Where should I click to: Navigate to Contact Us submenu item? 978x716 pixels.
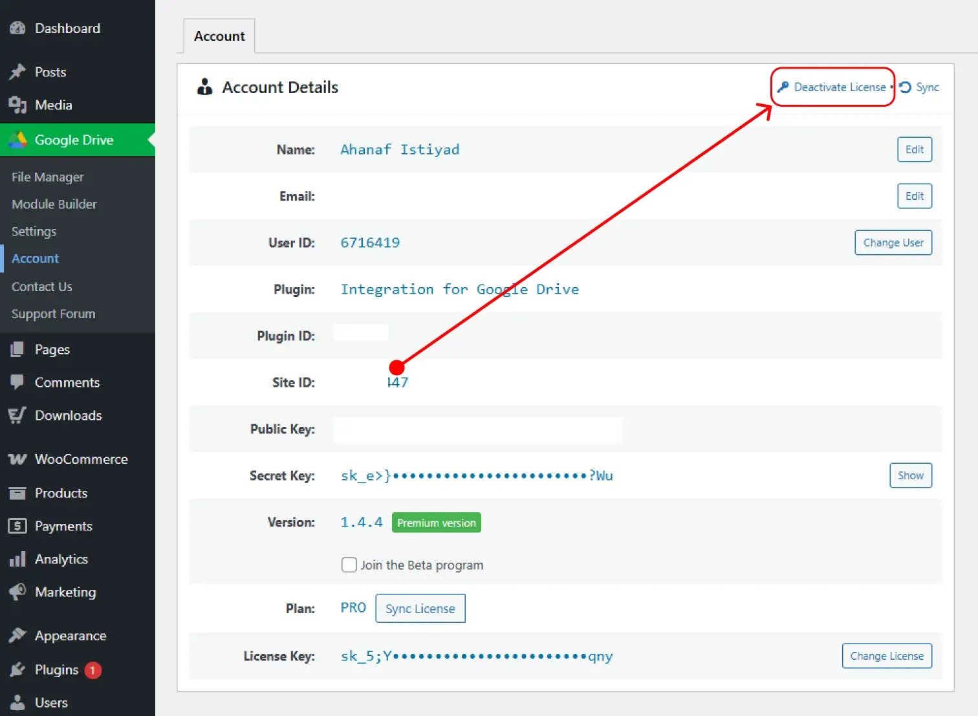[41, 287]
